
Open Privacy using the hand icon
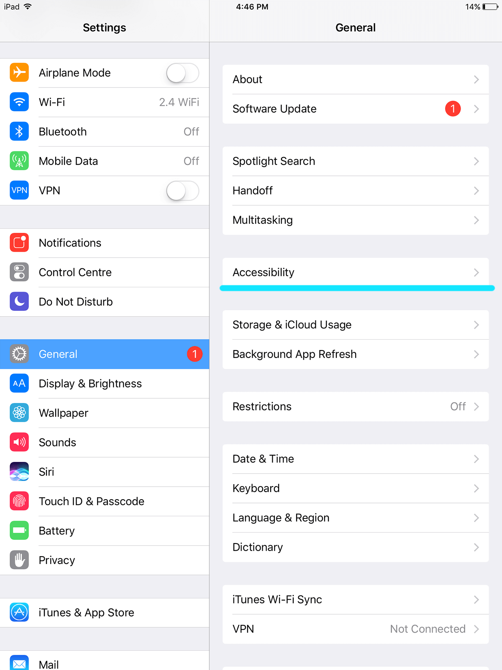pos(19,560)
